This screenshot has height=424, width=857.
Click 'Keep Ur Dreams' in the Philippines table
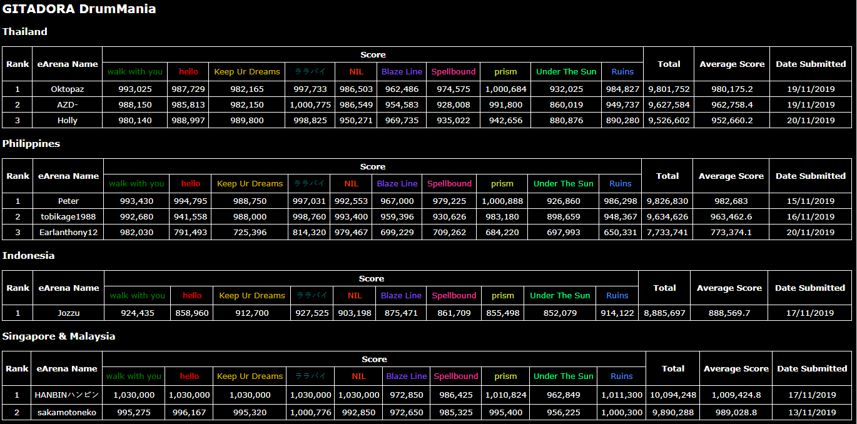(x=250, y=184)
